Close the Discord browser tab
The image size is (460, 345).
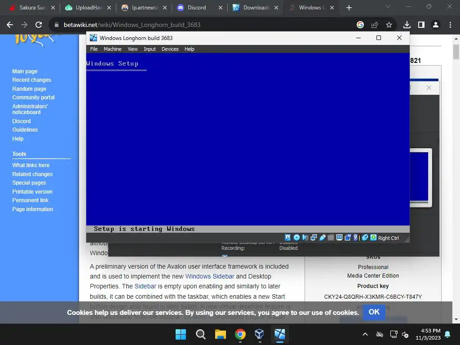coord(221,8)
